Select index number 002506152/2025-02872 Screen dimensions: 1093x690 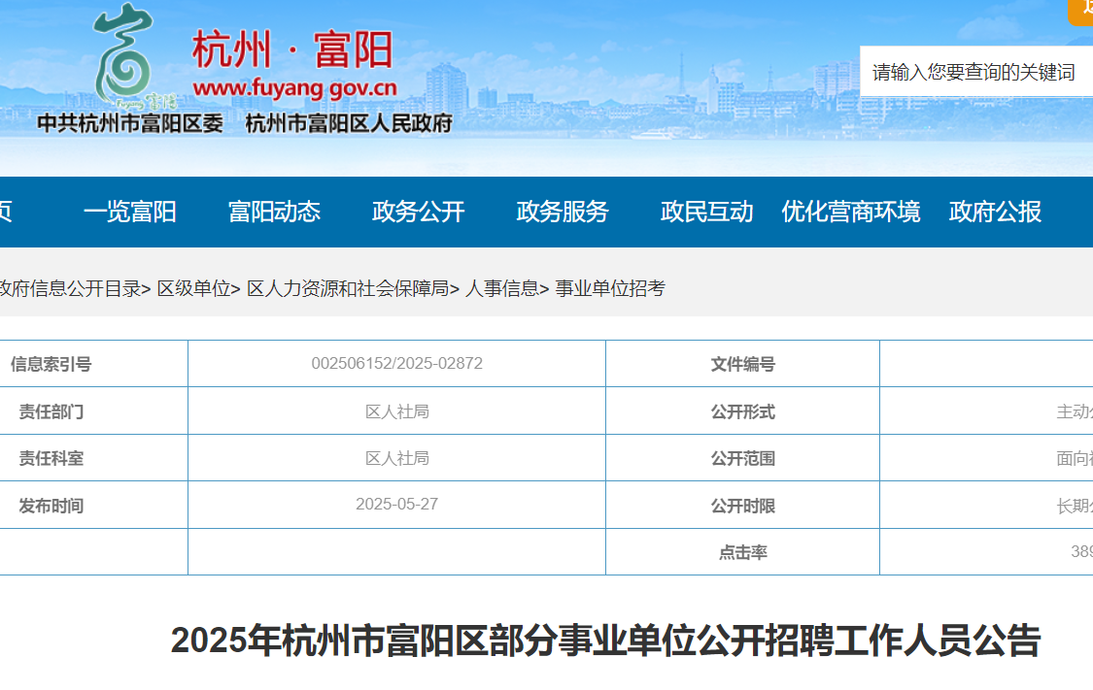[396, 364]
